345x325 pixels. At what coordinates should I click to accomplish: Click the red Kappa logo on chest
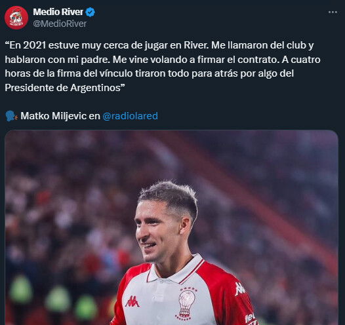pos(132,301)
